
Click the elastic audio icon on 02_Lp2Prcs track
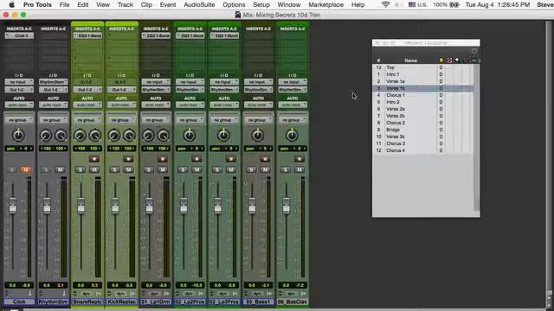pyautogui.click(x=201, y=294)
